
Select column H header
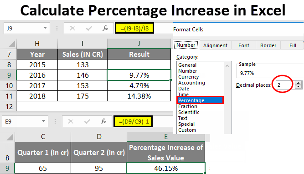(x=37, y=44)
